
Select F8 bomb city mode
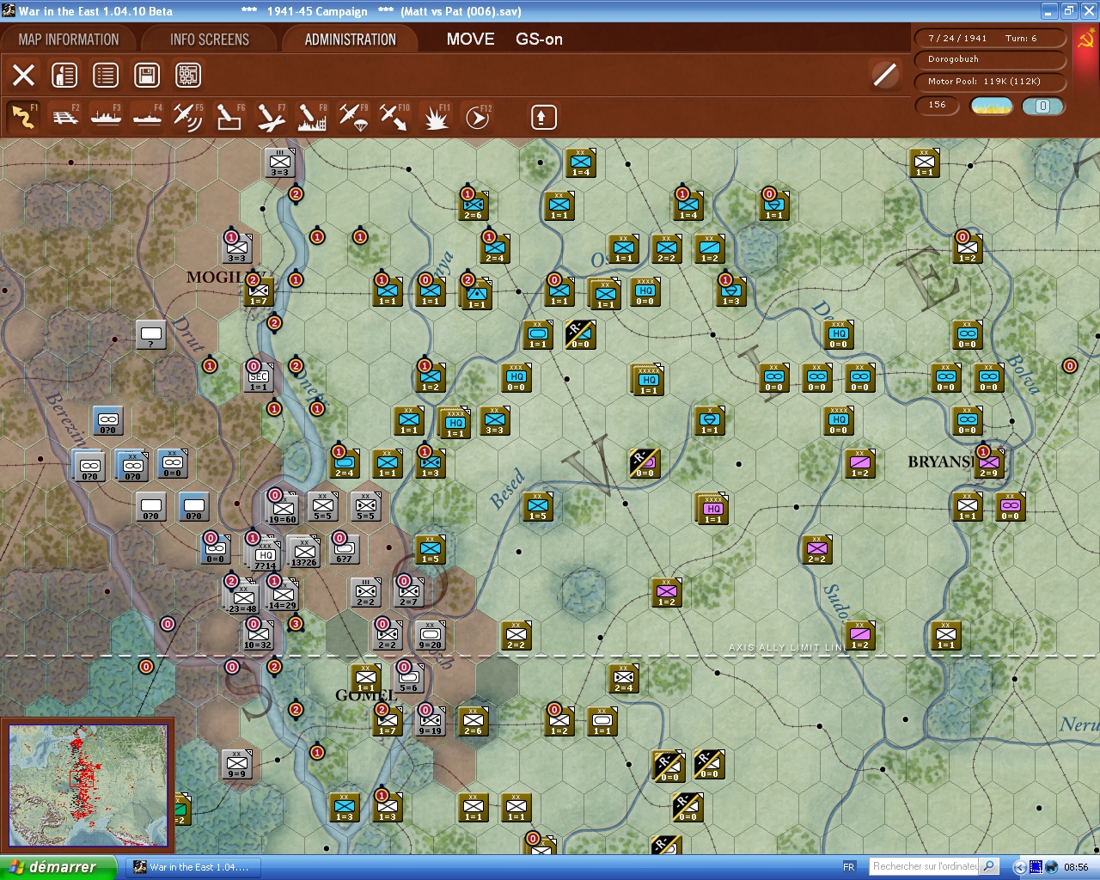311,117
